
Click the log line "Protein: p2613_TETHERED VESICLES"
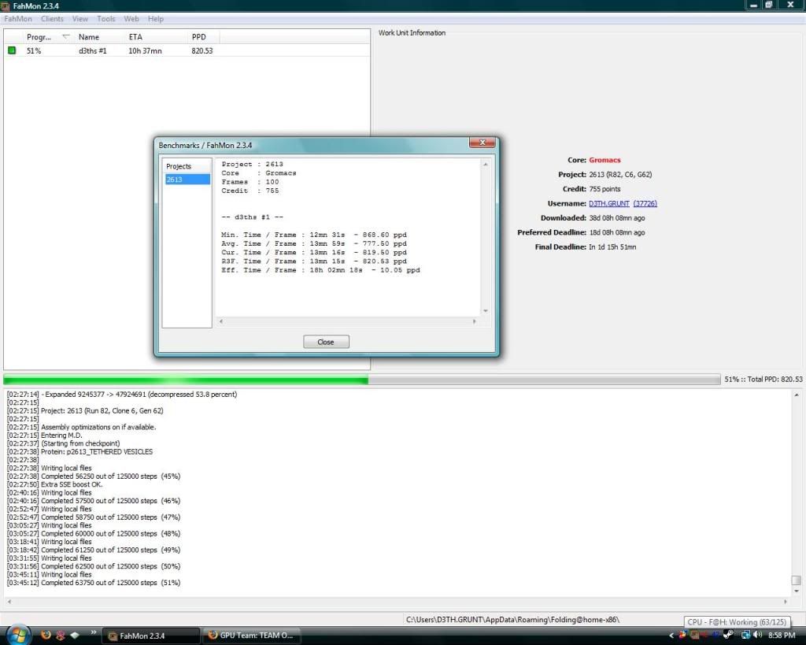tap(97, 451)
